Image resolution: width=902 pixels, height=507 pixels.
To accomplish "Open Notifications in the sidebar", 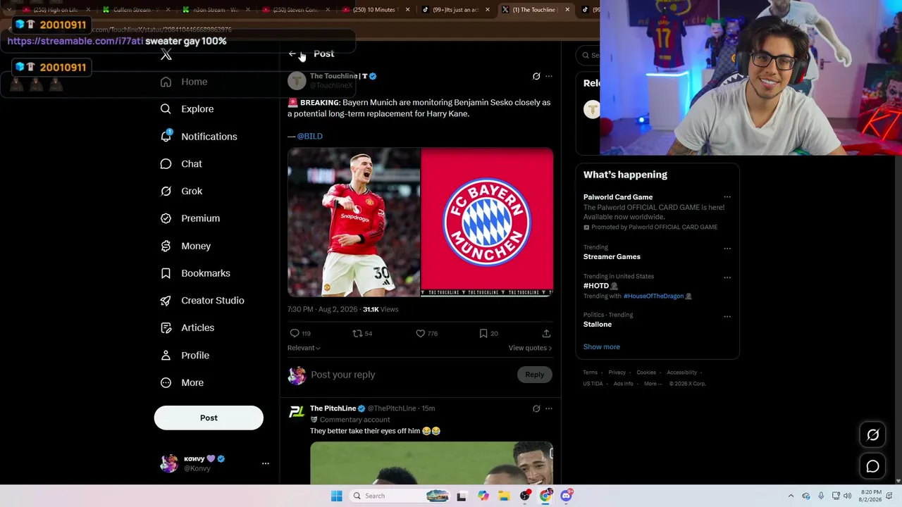I will (x=199, y=137).
